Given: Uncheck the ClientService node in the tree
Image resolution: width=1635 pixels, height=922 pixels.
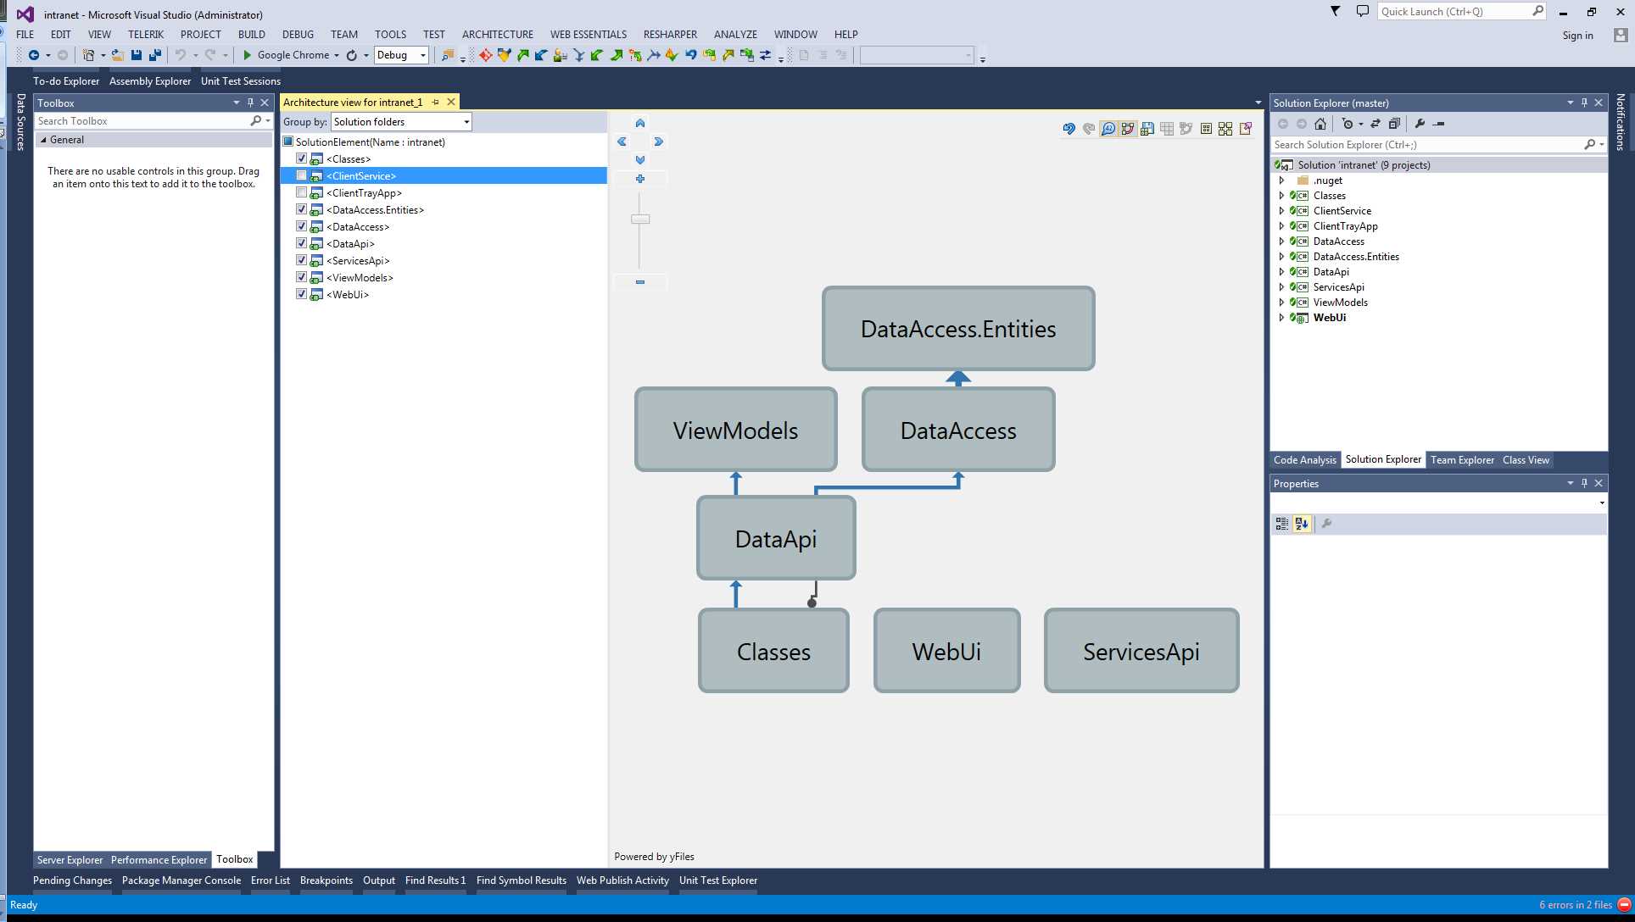Looking at the screenshot, I should (x=302, y=175).
